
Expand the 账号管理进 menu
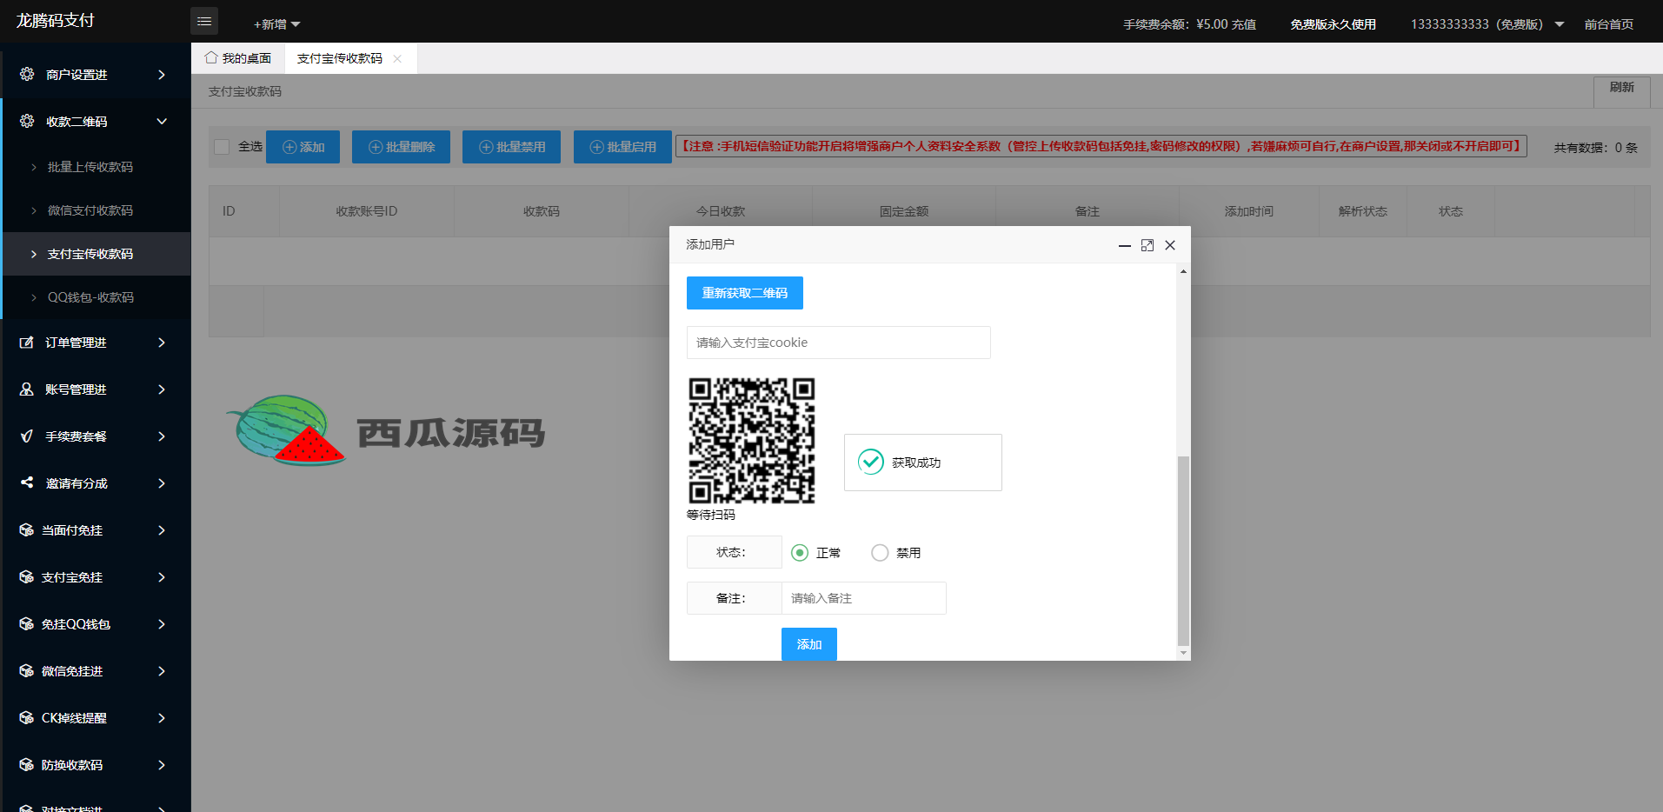pos(162,389)
